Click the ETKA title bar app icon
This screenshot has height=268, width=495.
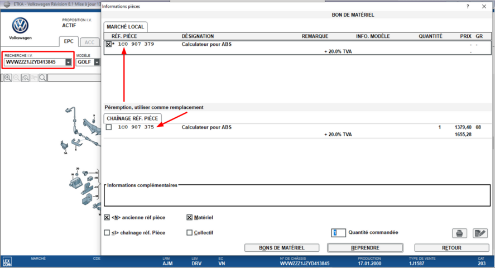pyautogui.click(x=7, y=4)
